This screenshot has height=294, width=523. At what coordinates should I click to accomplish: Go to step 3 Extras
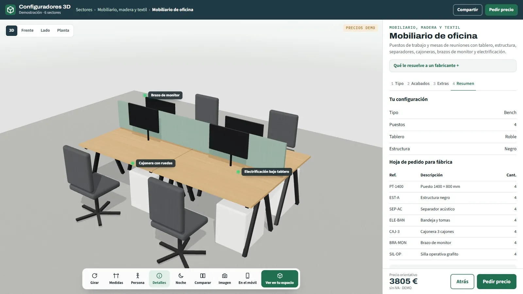441,84
